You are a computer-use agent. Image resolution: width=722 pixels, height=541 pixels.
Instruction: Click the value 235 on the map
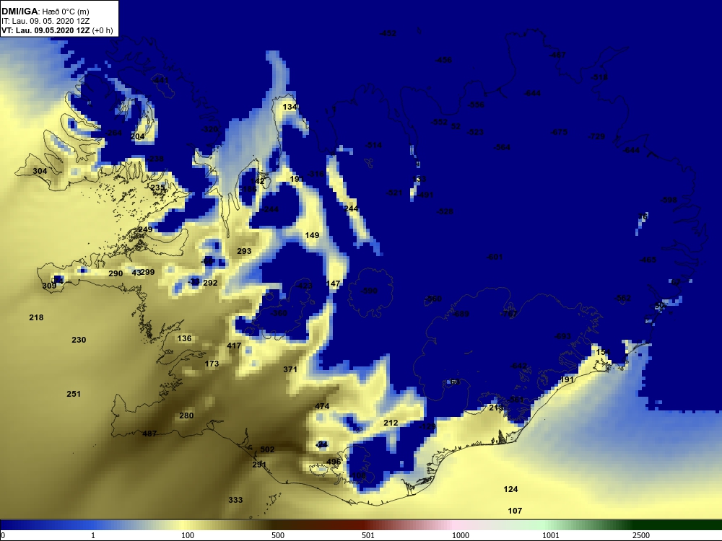(157, 188)
